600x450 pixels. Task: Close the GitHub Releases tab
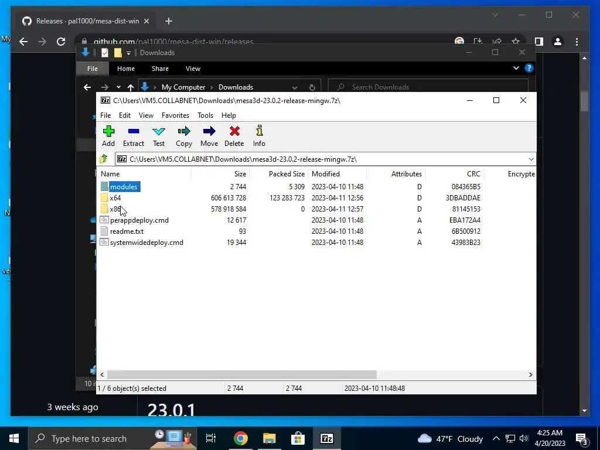tap(146, 21)
